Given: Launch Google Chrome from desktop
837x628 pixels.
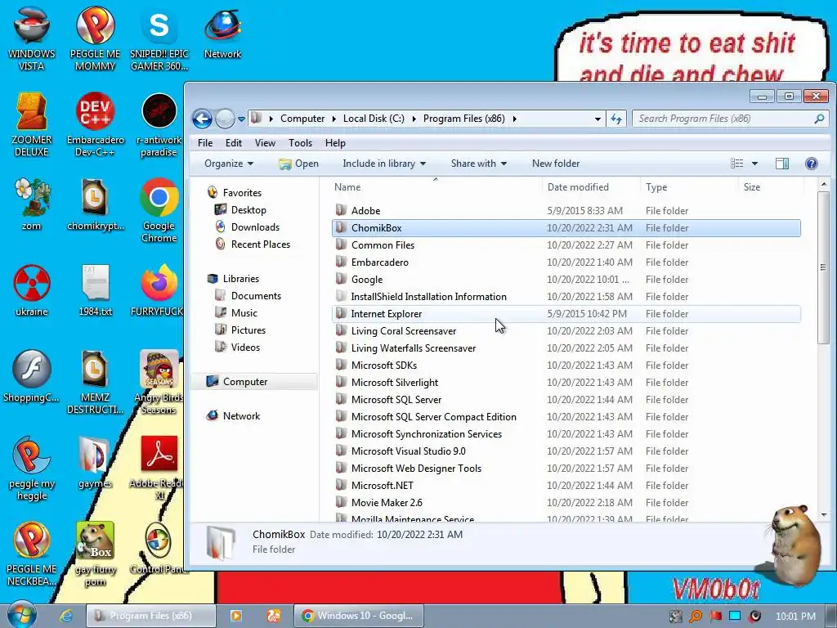Looking at the screenshot, I should pyautogui.click(x=159, y=210).
